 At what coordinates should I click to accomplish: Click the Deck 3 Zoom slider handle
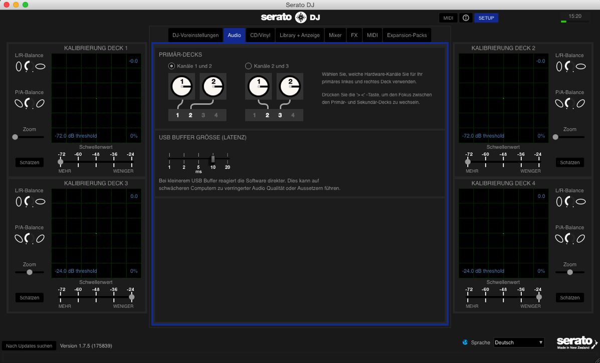coord(30,272)
